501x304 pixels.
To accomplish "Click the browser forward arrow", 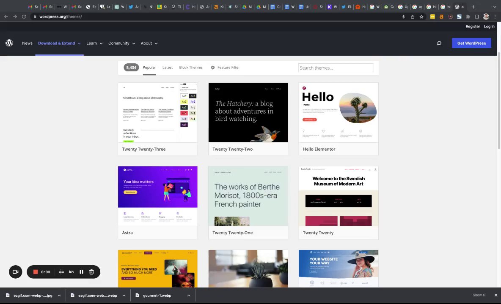I will tap(15, 16).
